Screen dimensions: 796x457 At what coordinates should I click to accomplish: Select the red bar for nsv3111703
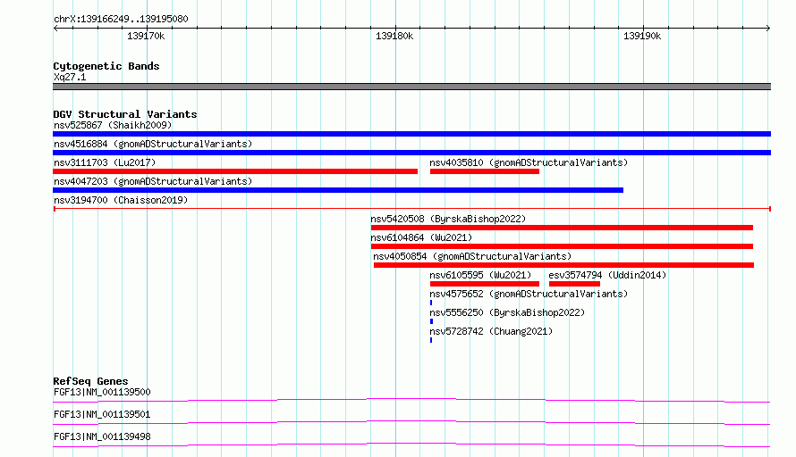[x=235, y=171]
